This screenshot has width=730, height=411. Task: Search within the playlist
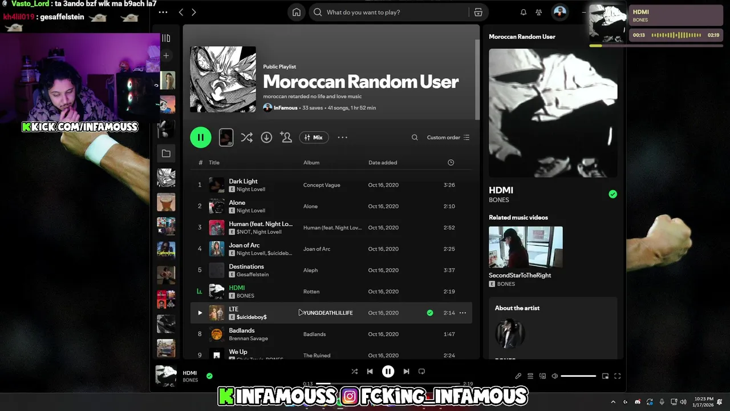[x=415, y=137]
